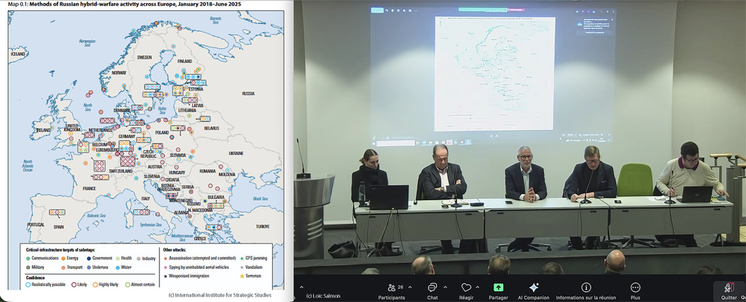Click the UKRAINE label on the map

pyautogui.click(x=236, y=153)
